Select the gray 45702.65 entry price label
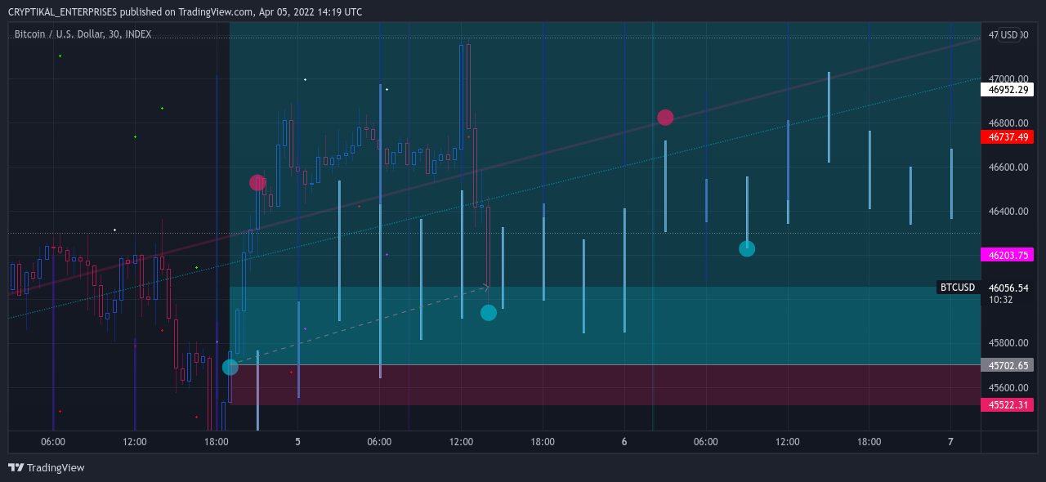1046x482 pixels. (x=1007, y=365)
